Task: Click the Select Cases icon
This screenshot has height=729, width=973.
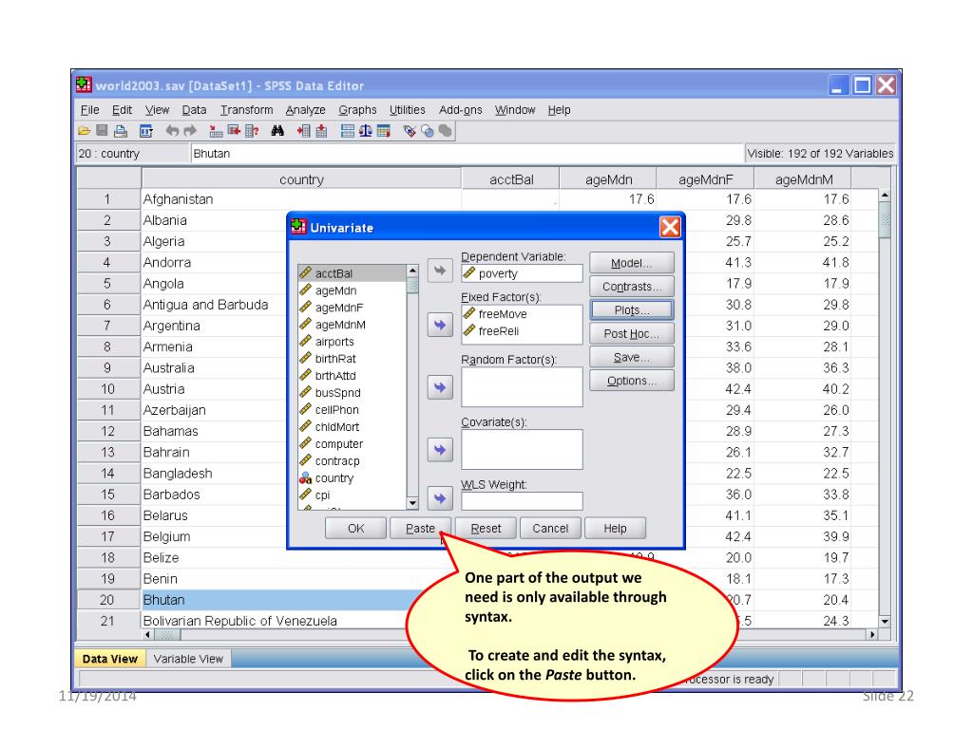Action: pos(384,131)
